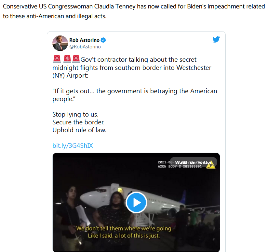Select the Watch on Twitter button
Screen dimensions: 268x252
(193, 162)
